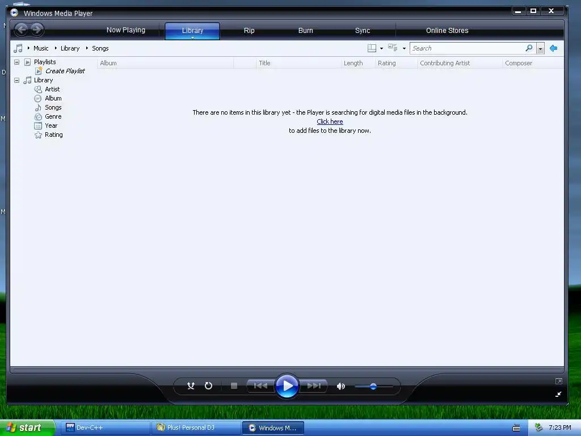581x436 pixels.
Task: Switch to the Now Playing tab
Action: (x=126, y=30)
